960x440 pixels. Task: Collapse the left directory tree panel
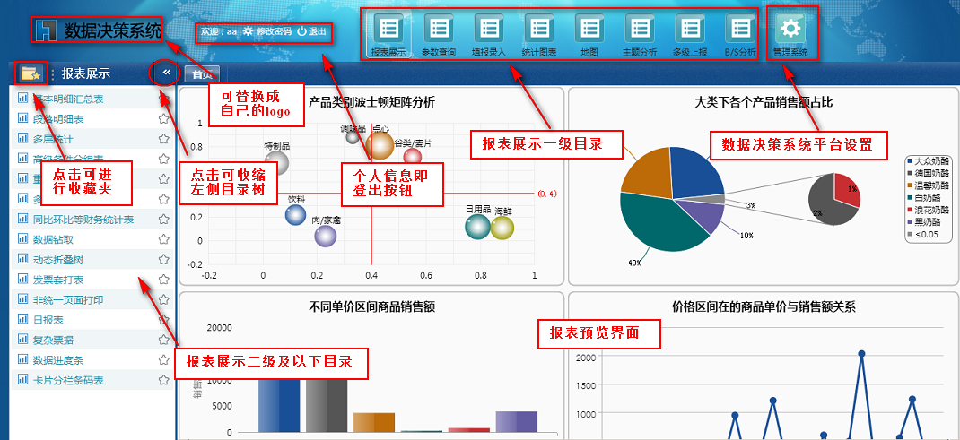click(x=166, y=73)
